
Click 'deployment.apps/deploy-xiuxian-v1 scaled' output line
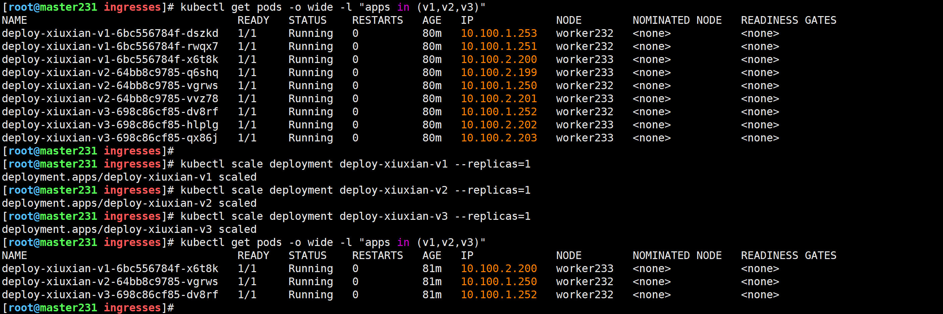(x=129, y=177)
